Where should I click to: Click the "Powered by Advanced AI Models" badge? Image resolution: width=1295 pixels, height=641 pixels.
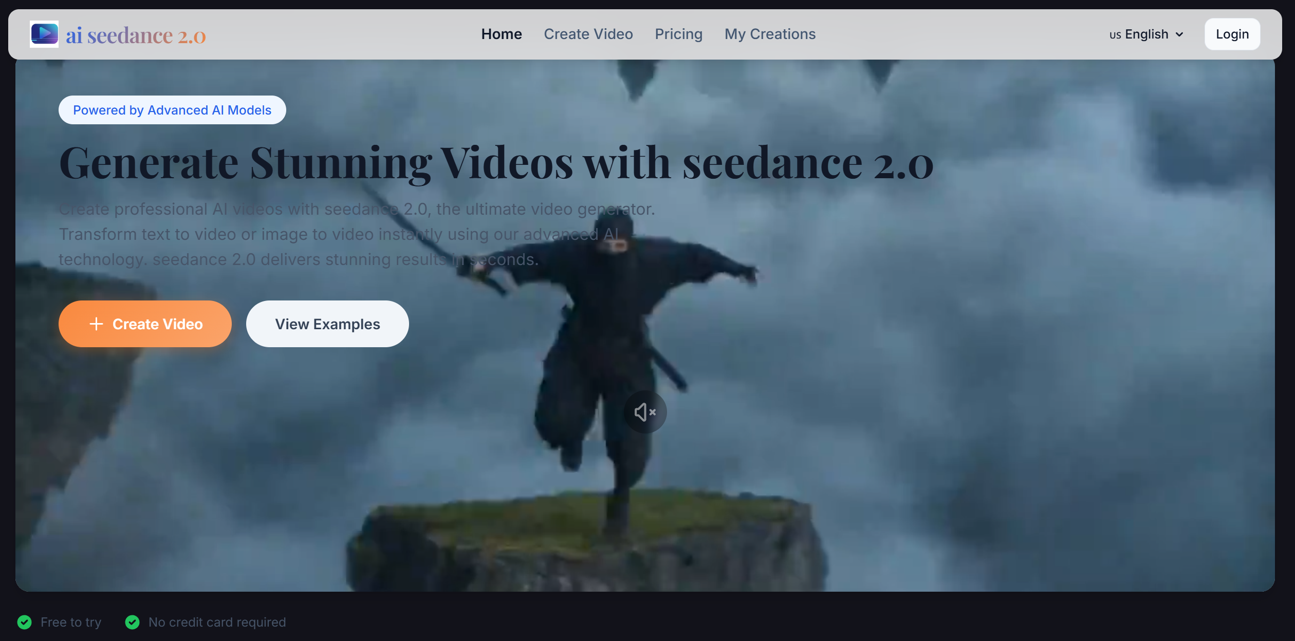coord(172,109)
